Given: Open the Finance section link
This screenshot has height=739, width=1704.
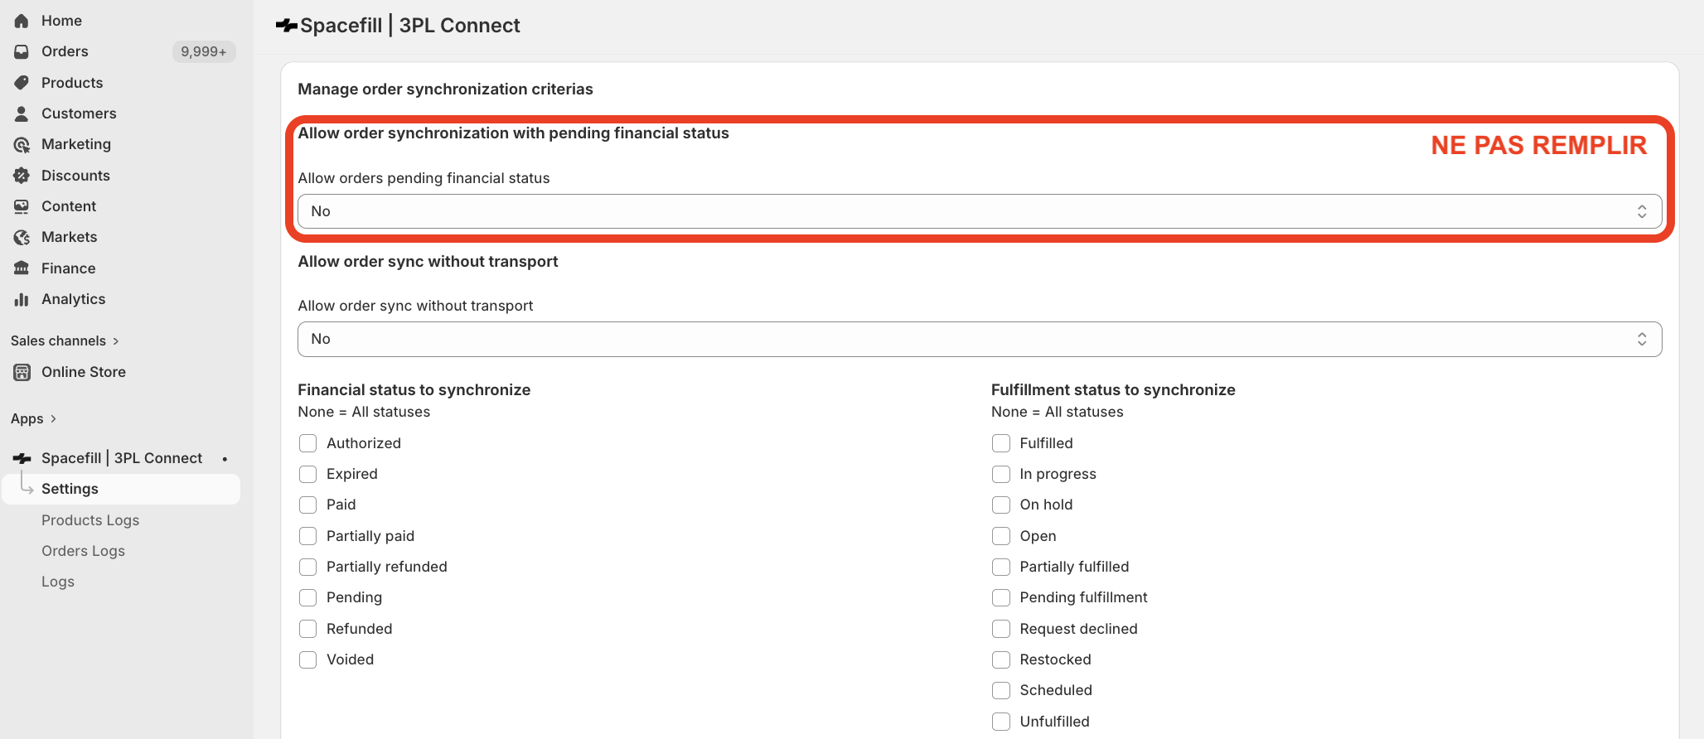Looking at the screenshot, I should [68, 268].
